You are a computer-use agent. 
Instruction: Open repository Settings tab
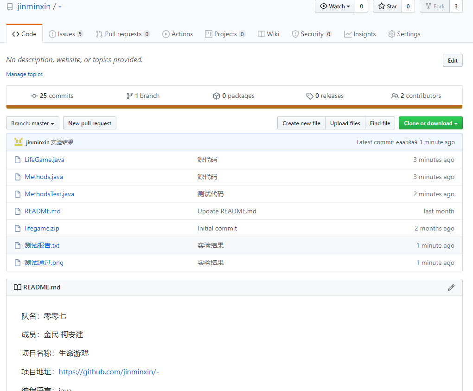tap(404, 34)
